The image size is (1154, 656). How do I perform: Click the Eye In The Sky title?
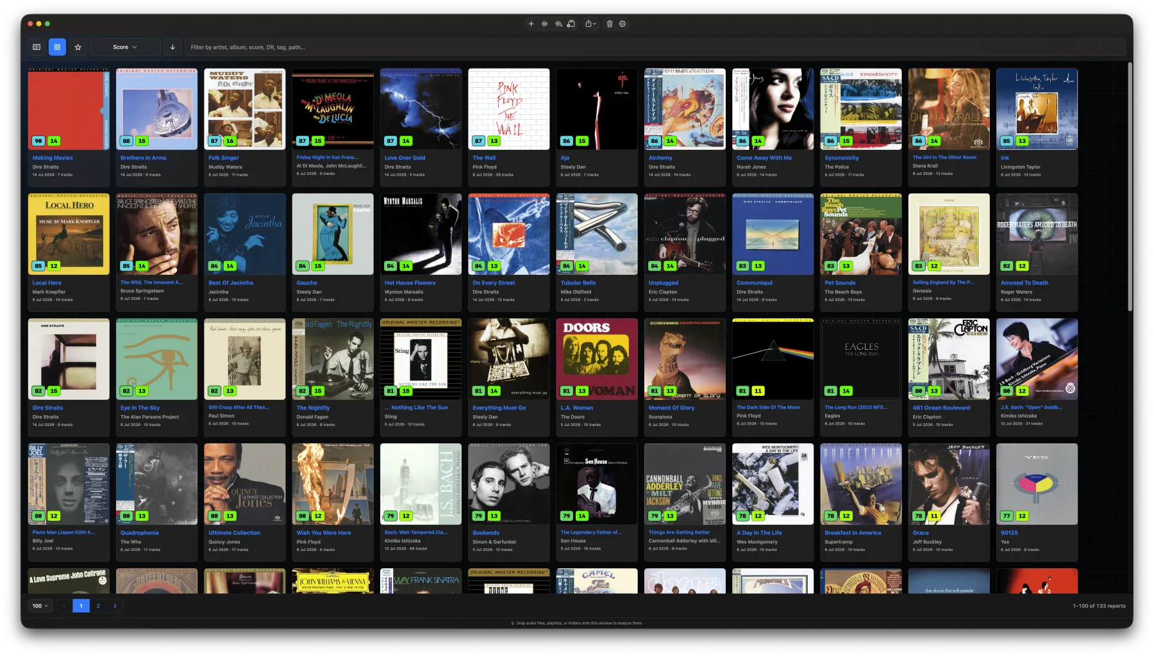click(140, 407)
